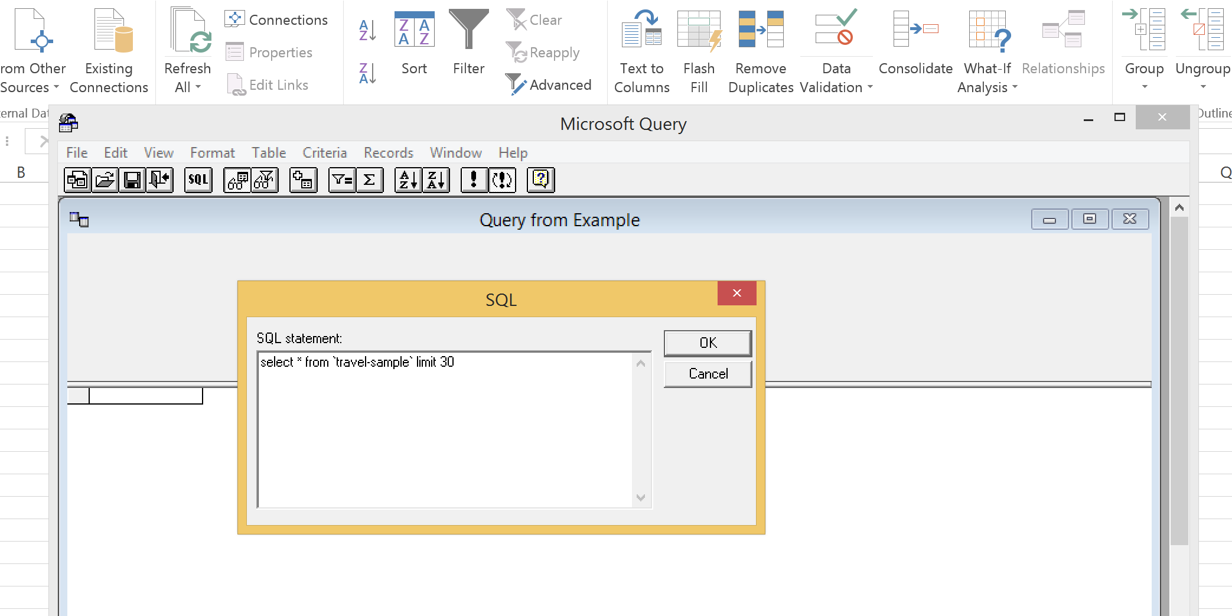Click the Flash Fill button
This screenshot has height=616, width=1232.
click(x=699, y=51)
